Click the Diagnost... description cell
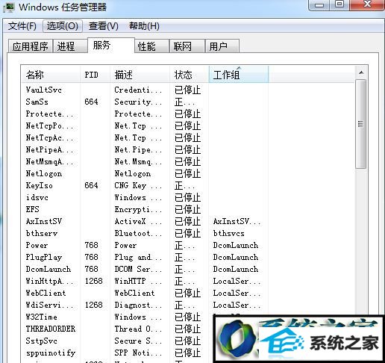This screenshot has width=385, height=363. coord(138,305)
